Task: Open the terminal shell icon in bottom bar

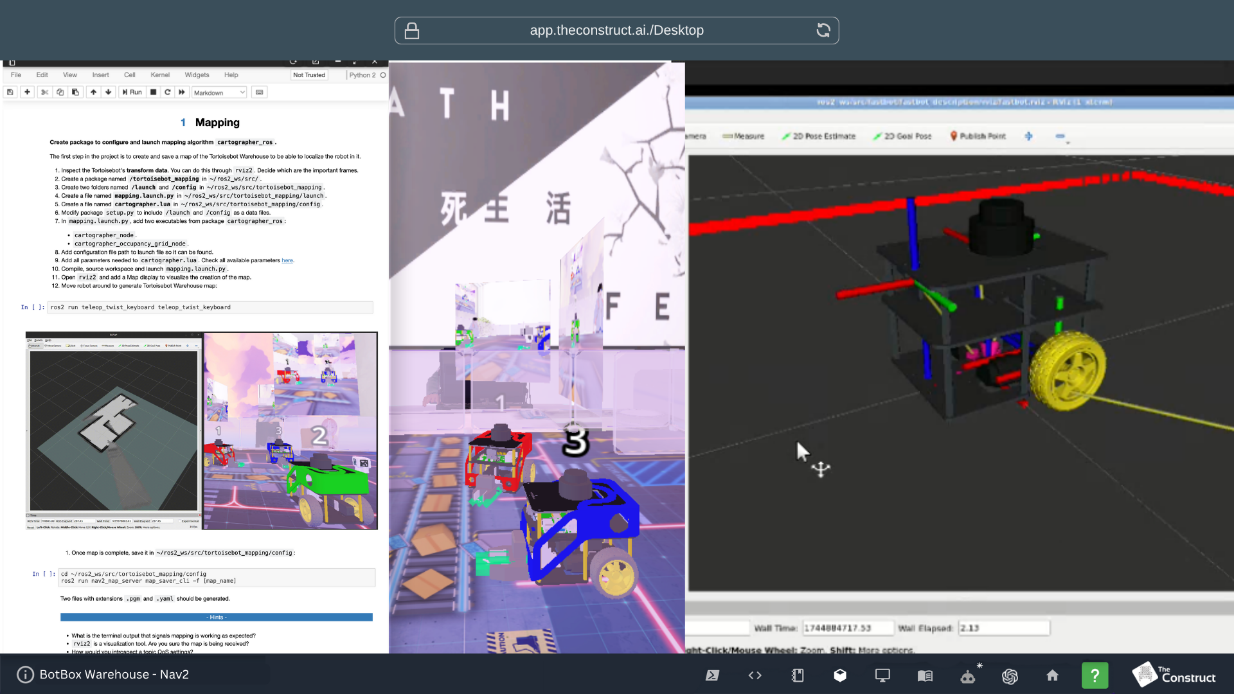Action: pyautogui.click(x=712, y=675)
